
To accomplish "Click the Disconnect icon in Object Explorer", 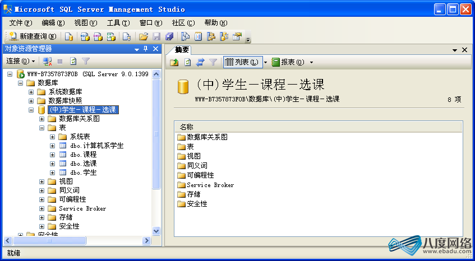I will (x=47, y=62).
